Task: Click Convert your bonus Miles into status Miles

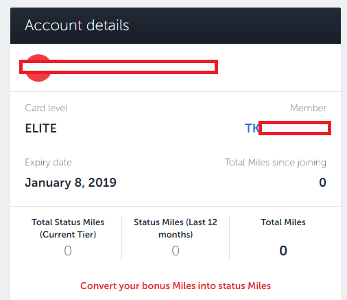Action: point(176,286)
